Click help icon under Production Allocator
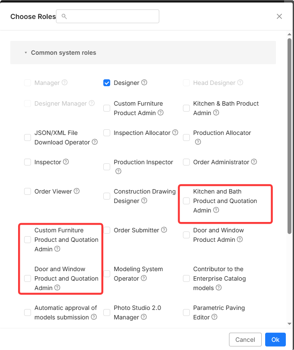 (198, 142)
